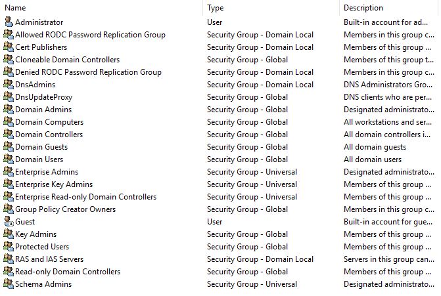Image resolution: width=441 pixels, height=296 pixels.
Task: Select the Schema Admins group icon
Action: 9,284
